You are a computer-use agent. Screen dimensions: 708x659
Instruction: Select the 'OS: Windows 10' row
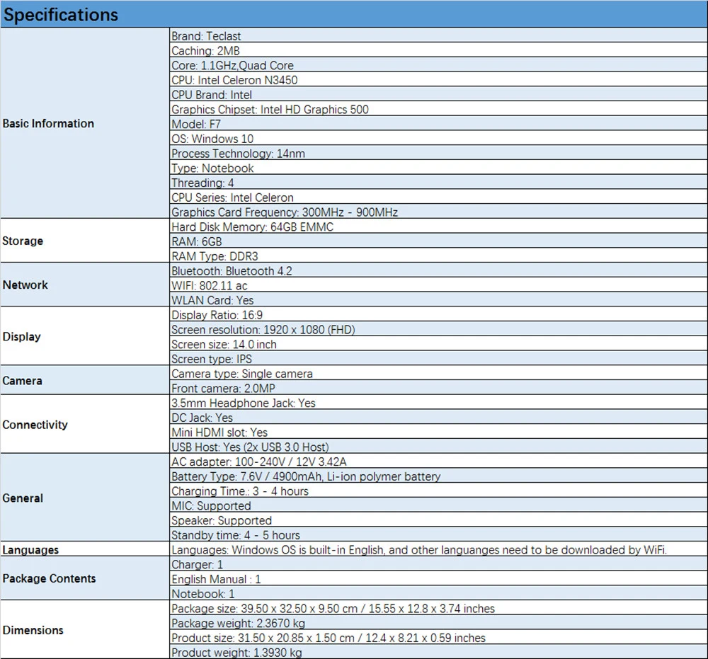click(438, 138)
